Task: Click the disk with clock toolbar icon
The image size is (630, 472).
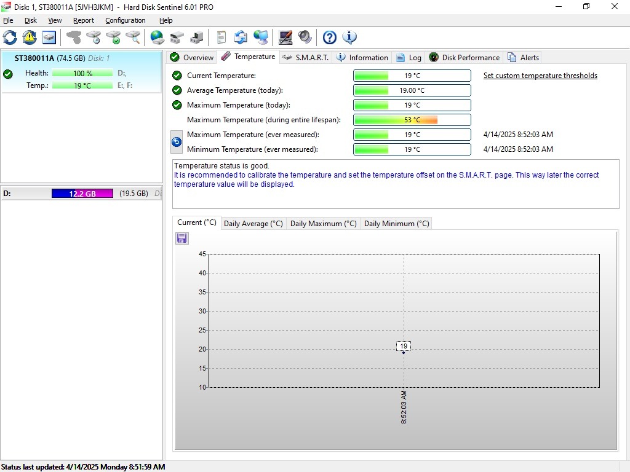Action: (x=94, y=37)
